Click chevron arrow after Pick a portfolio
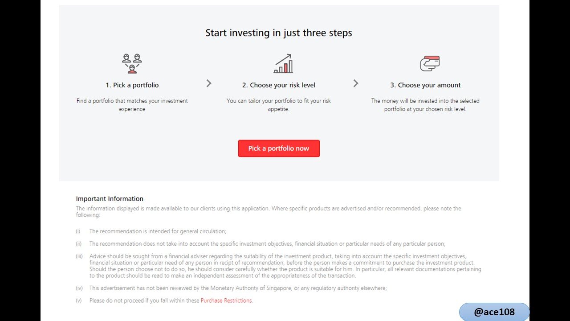 pyautogui.click(x=209, y=83)
